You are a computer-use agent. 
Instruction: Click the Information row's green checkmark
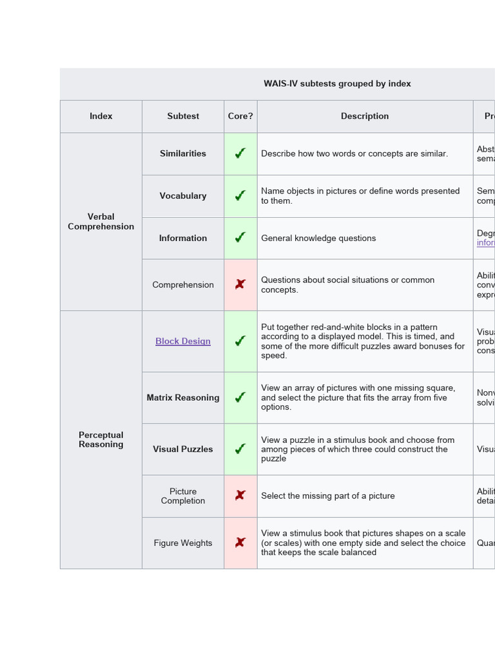[240, 238]
